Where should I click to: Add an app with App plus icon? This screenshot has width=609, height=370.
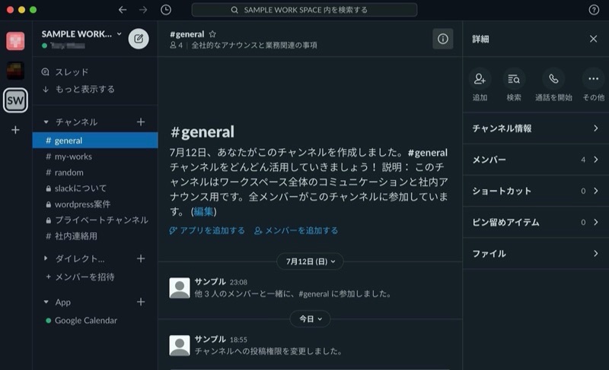[x=141, y=302]
